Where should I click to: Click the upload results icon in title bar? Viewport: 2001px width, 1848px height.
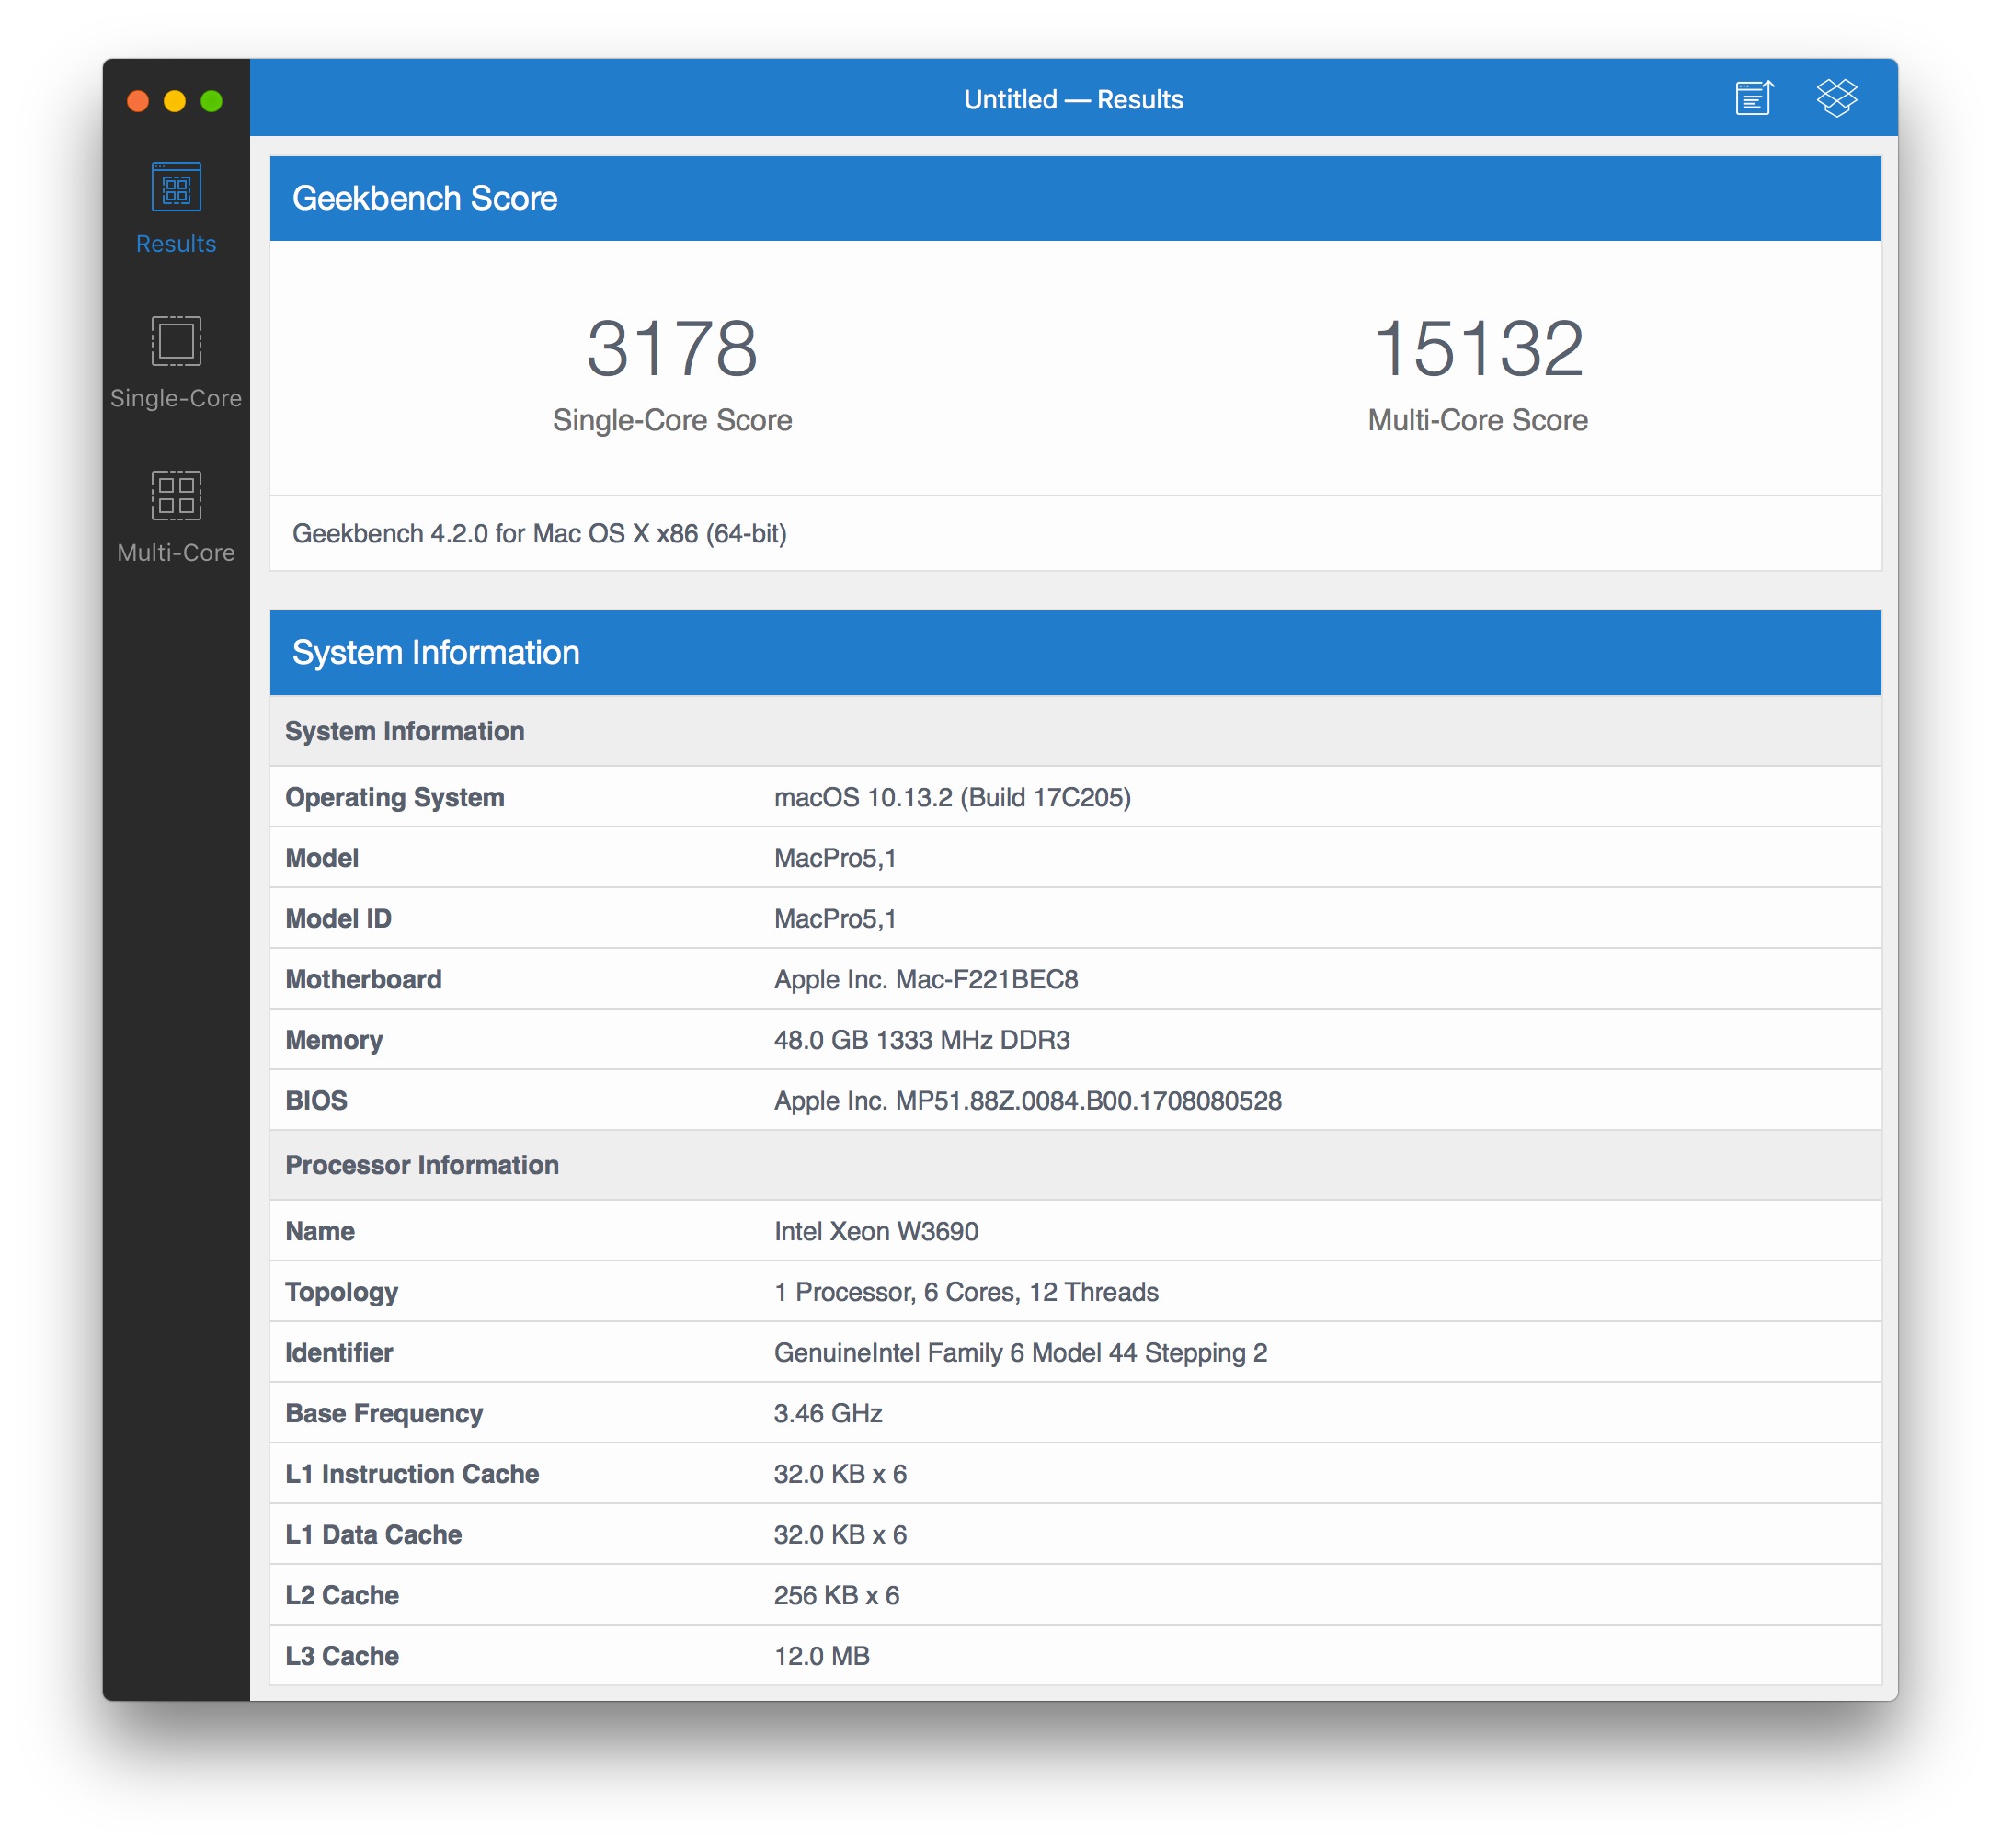pos(1753,98)
